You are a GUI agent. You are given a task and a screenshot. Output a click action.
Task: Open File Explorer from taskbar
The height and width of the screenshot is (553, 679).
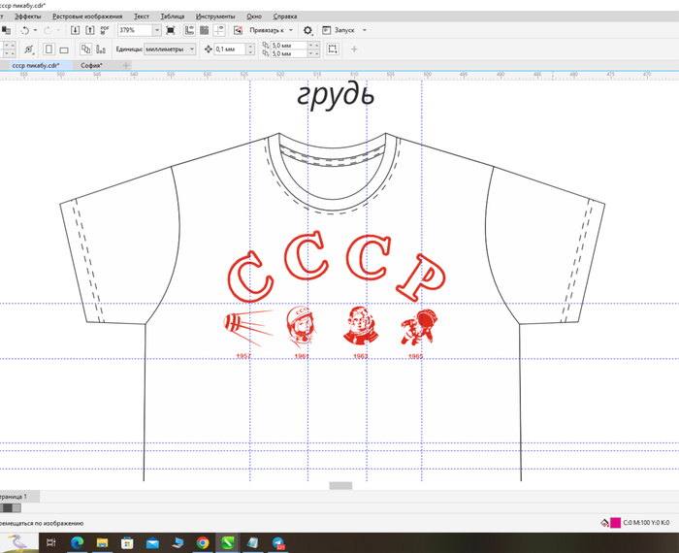coord(102,542)
